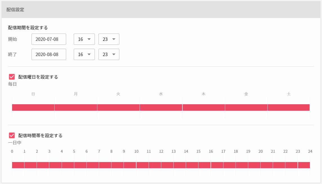The width and height of the screenshot is (322, 184).
Task: Toggle the Tuesday (火) delivery bar
Action: click(118, 107)
